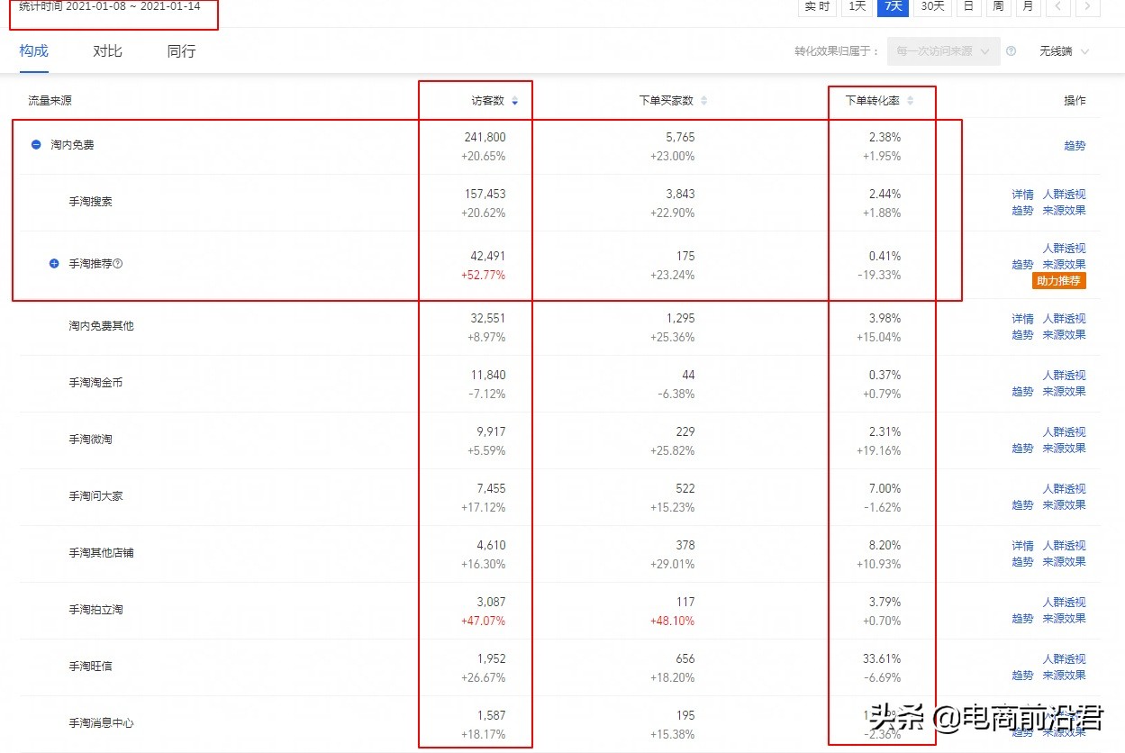Click the 手淘搜索 source name
Image resolution: width=1125 pixels, height=753 pixels.
(x=90, y=202)
